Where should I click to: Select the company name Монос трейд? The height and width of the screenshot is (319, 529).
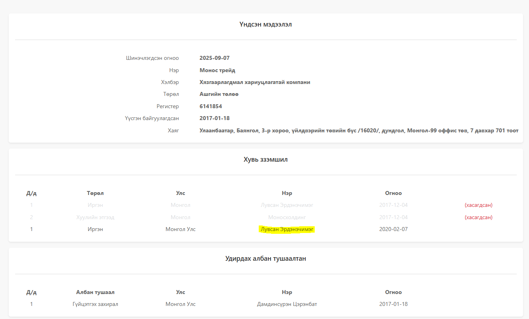[x=217, y=70]
